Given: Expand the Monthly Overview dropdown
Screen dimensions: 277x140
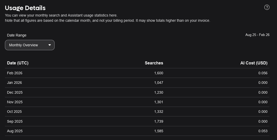Looking at the screenshot, I should (30, 45).
